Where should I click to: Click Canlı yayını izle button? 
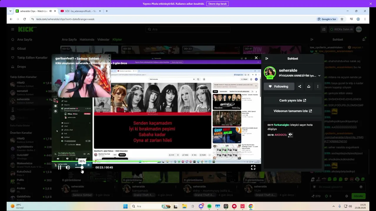tap(293, 100)
